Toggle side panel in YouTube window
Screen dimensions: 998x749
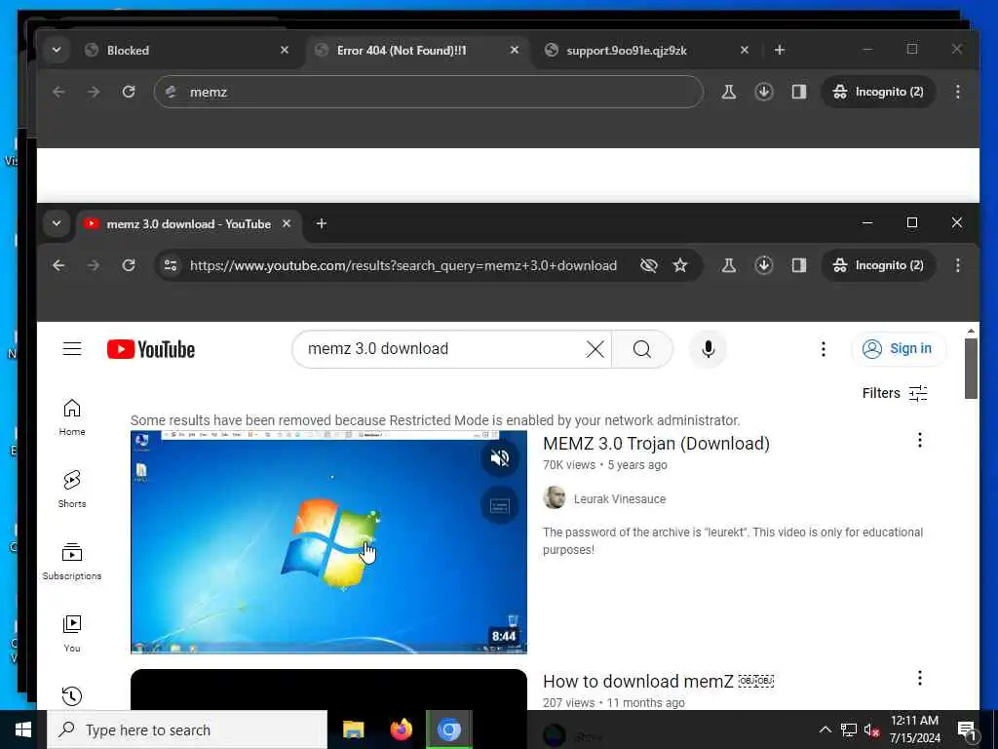[799, 265]
